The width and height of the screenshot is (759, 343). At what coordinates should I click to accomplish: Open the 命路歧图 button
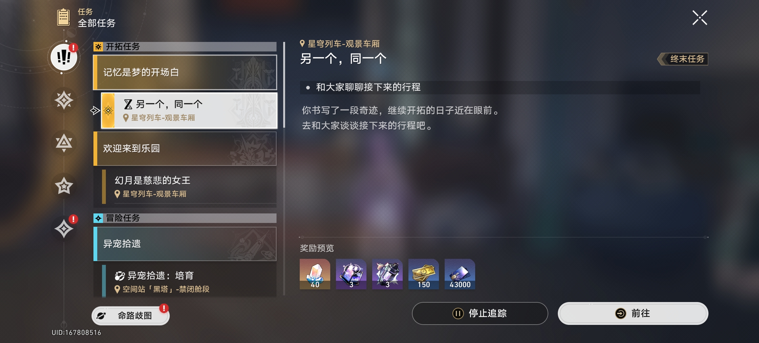click(x=131, y=316)
